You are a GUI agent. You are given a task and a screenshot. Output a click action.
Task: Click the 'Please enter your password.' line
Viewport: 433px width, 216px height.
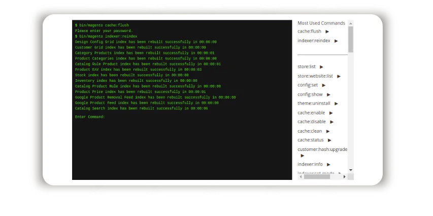coord(104,31)
